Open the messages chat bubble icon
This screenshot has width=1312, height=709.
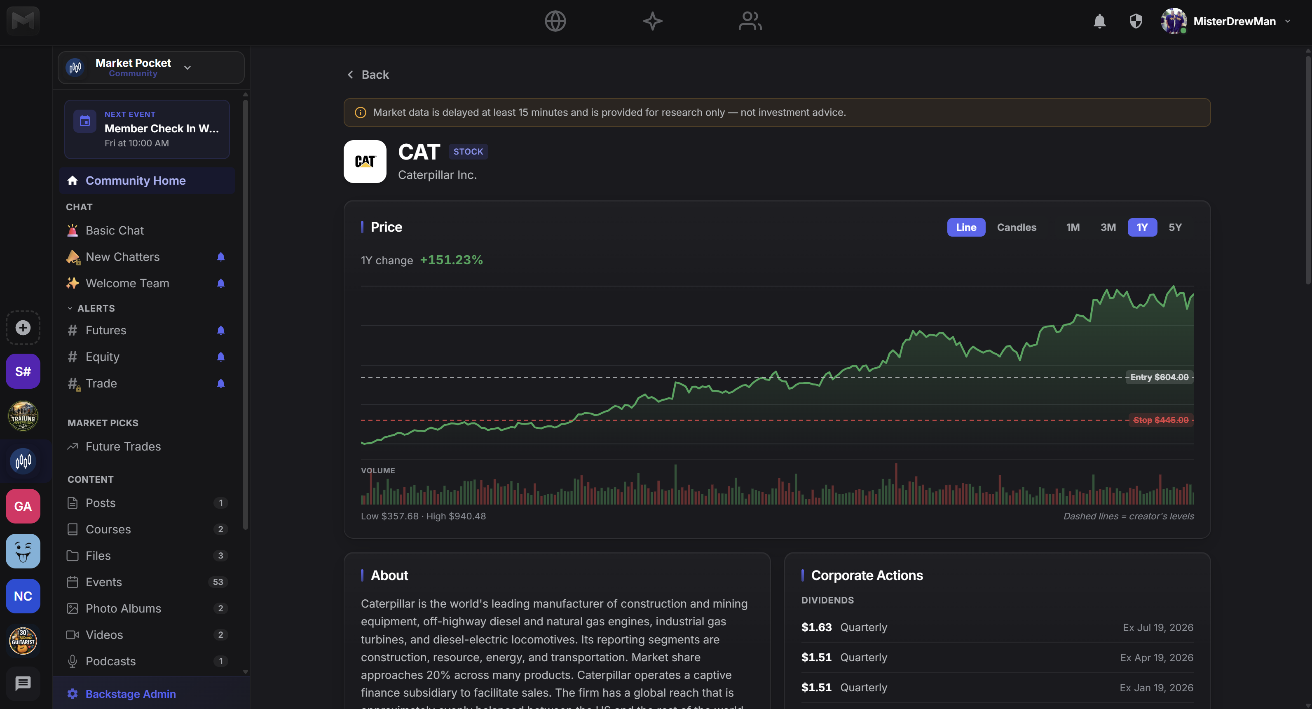click(23, 683)
